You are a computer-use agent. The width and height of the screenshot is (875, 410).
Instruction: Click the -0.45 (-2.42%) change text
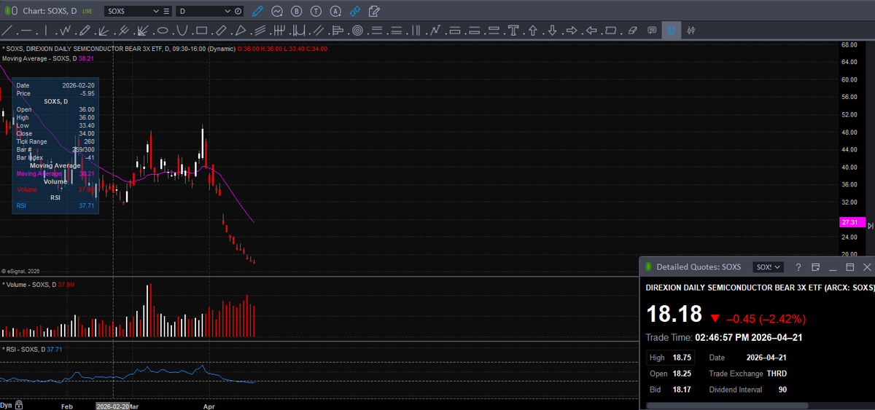click(x=765, y=318)
